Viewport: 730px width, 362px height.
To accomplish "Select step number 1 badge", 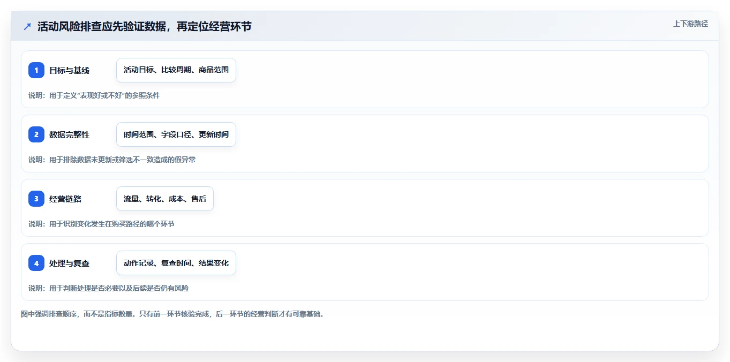I will click(x=36, y=70).
